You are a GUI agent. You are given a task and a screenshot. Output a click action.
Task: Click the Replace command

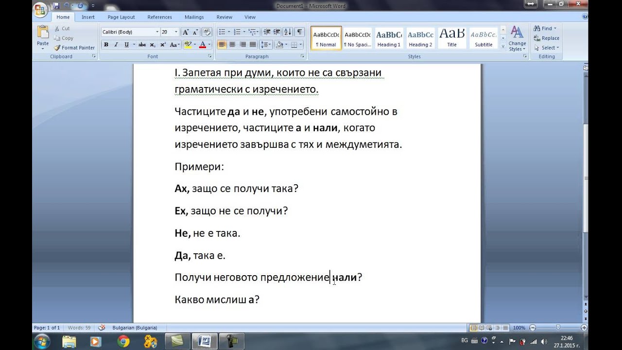[546, 38]
